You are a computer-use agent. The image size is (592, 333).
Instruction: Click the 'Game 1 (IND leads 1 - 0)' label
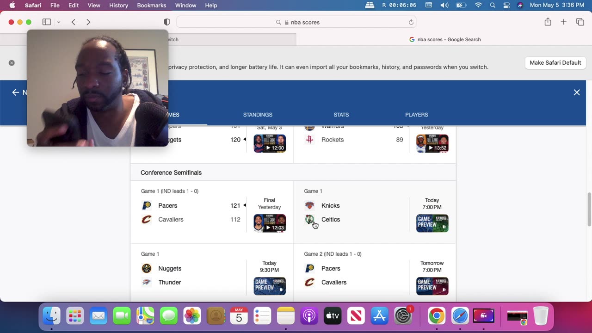[x=170, y=191]
